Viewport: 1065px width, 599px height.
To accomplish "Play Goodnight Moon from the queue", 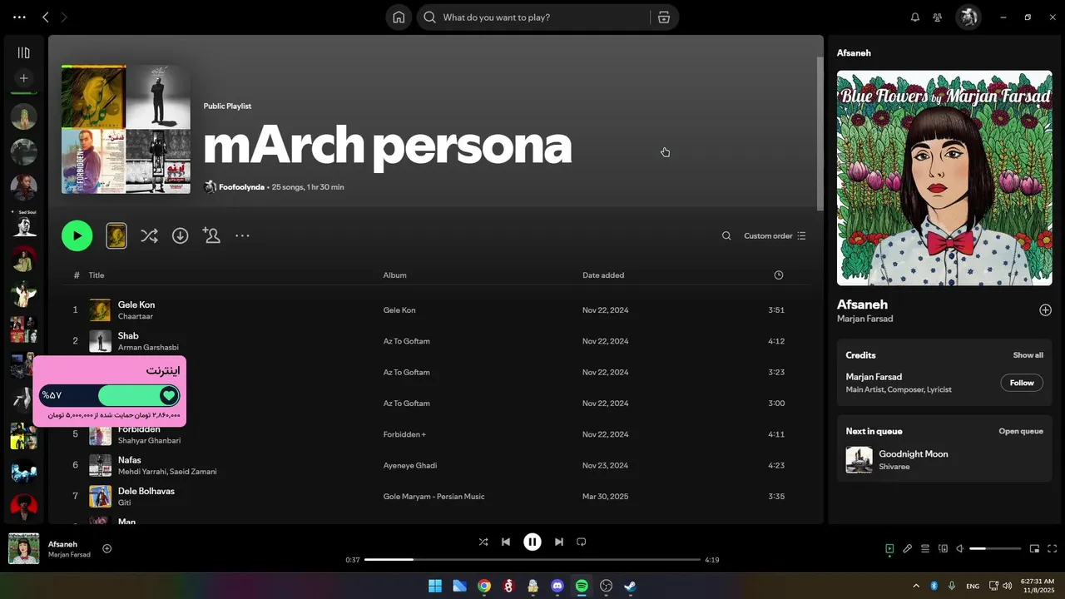I will coord(859,460).
